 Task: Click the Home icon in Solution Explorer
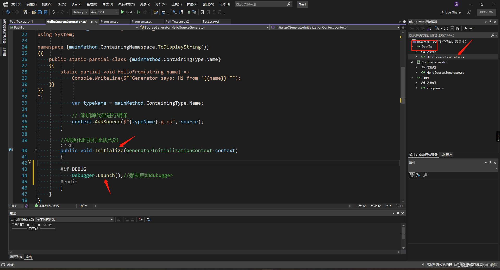click(423, 29)
